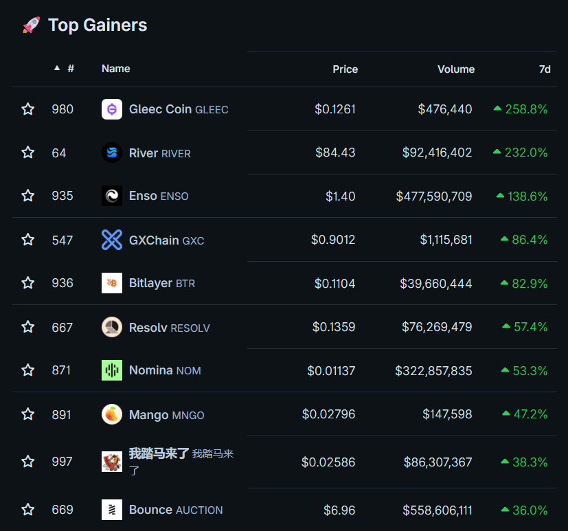Open the GXChain GXC page
Screen dimensions: 568x531
tap(167, 240)
